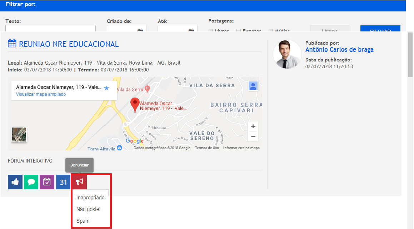The height and width of the screenshot is (229, 414).
Task: Open Visualizar mapa ampliado link
Action: click(x=41, y=94)
